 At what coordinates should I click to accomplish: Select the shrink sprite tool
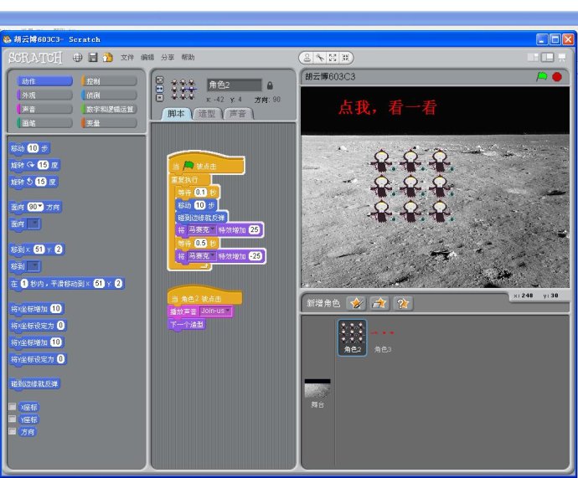tap(345, 58)
